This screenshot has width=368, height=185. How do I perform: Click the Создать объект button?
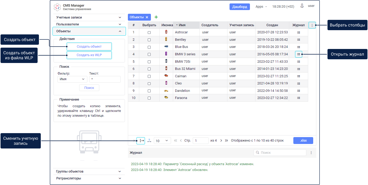tap(89, 46)
